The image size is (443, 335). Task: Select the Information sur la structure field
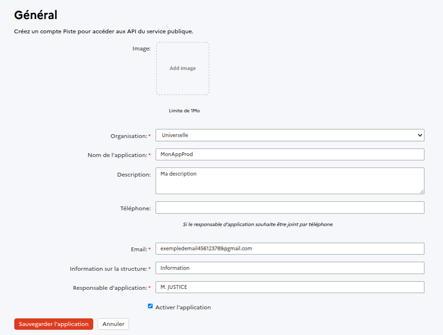coord(290,268)
